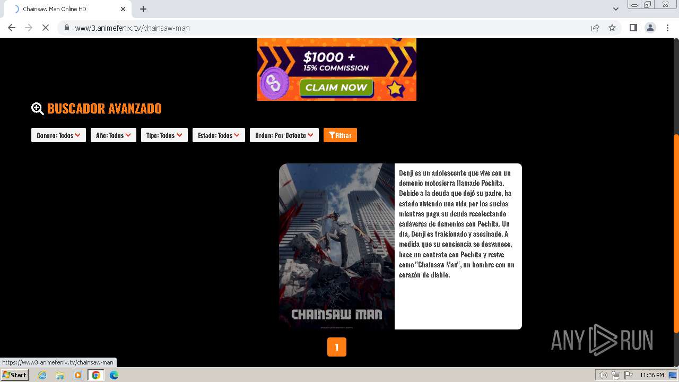The width and height of the screenshot is (679, 382).
Task: Click the Chrome taskbar icon
Action: (x=95, y=375)
